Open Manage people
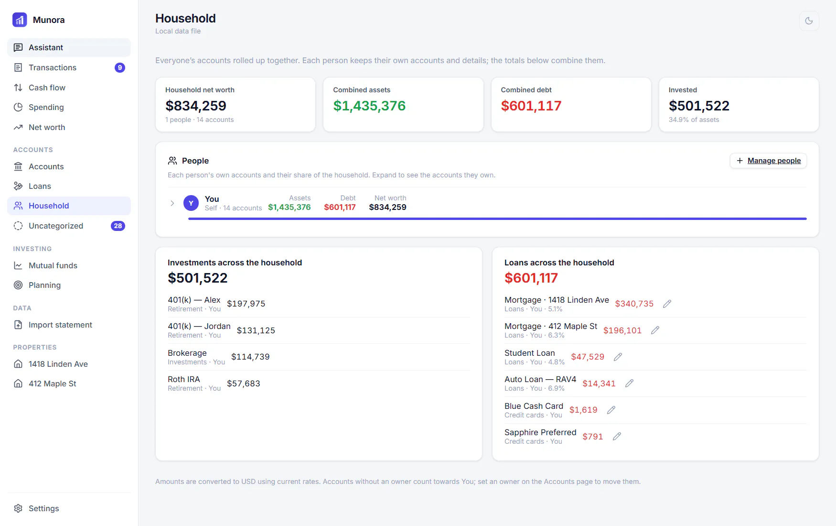Image resolution: width=836 pixels, height=526 pixels. [x=768, y=161]
